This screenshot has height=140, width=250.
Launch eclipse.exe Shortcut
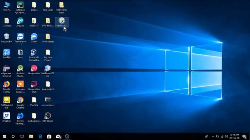(7, 71)
